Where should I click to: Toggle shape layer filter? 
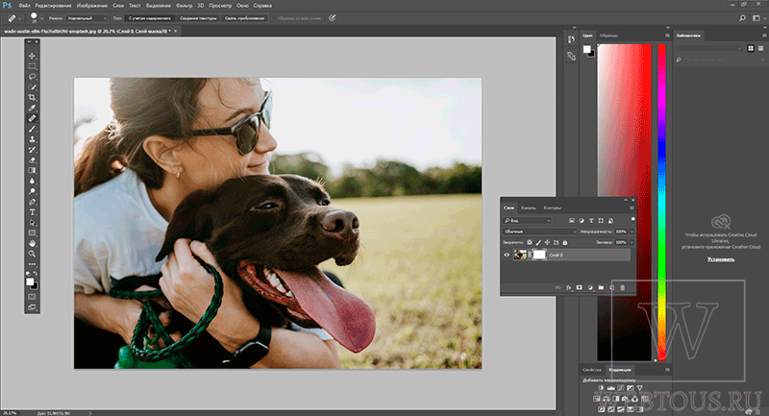[x=601, y=221]
